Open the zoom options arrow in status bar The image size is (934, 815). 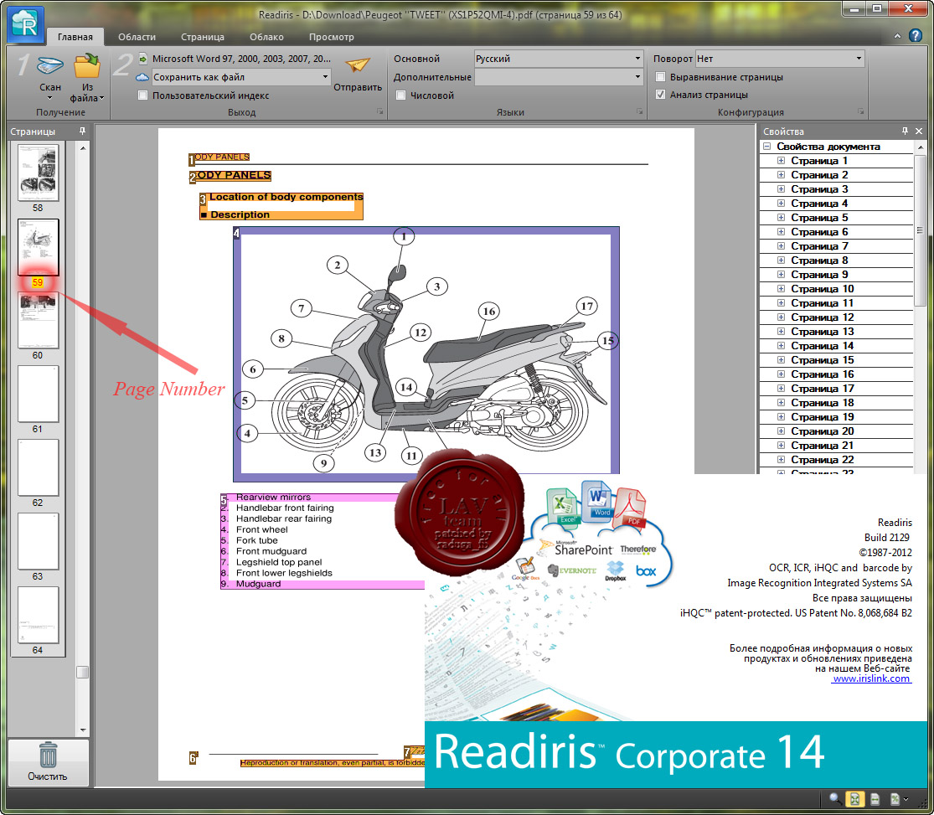tap(906, 799)
